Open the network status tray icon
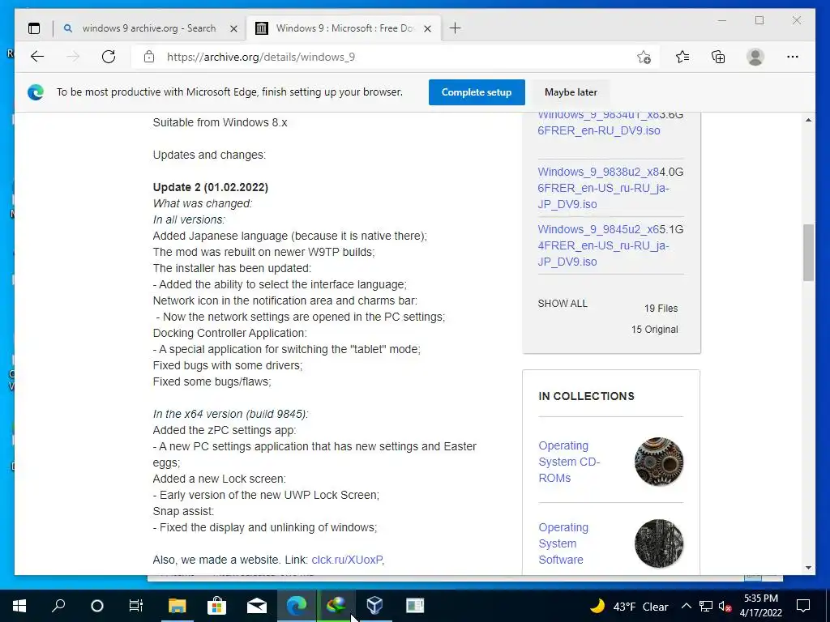Screen dimensions: 830x622 pos(706,606)
